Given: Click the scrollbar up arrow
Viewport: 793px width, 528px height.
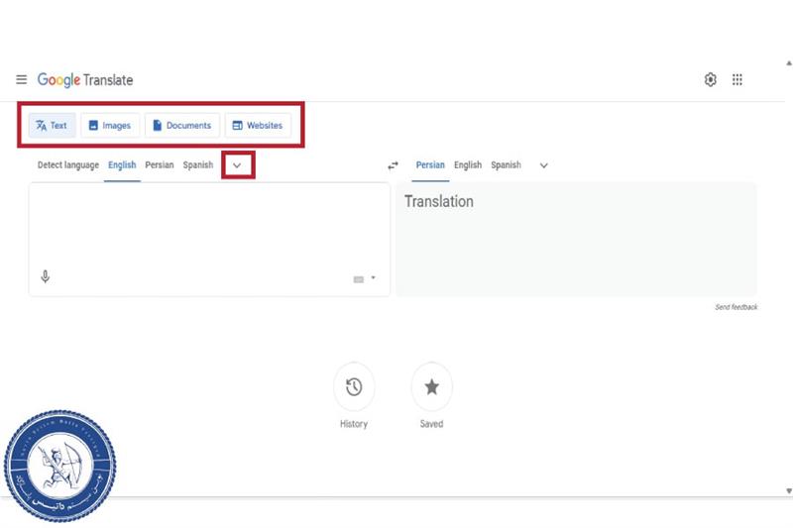Looking at the screenshot, I should click(789, 63).
